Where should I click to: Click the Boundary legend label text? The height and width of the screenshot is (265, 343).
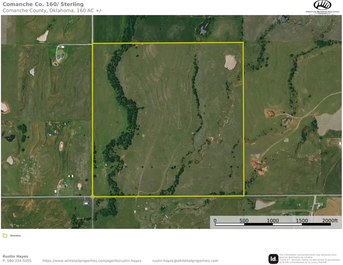point(15,235)
